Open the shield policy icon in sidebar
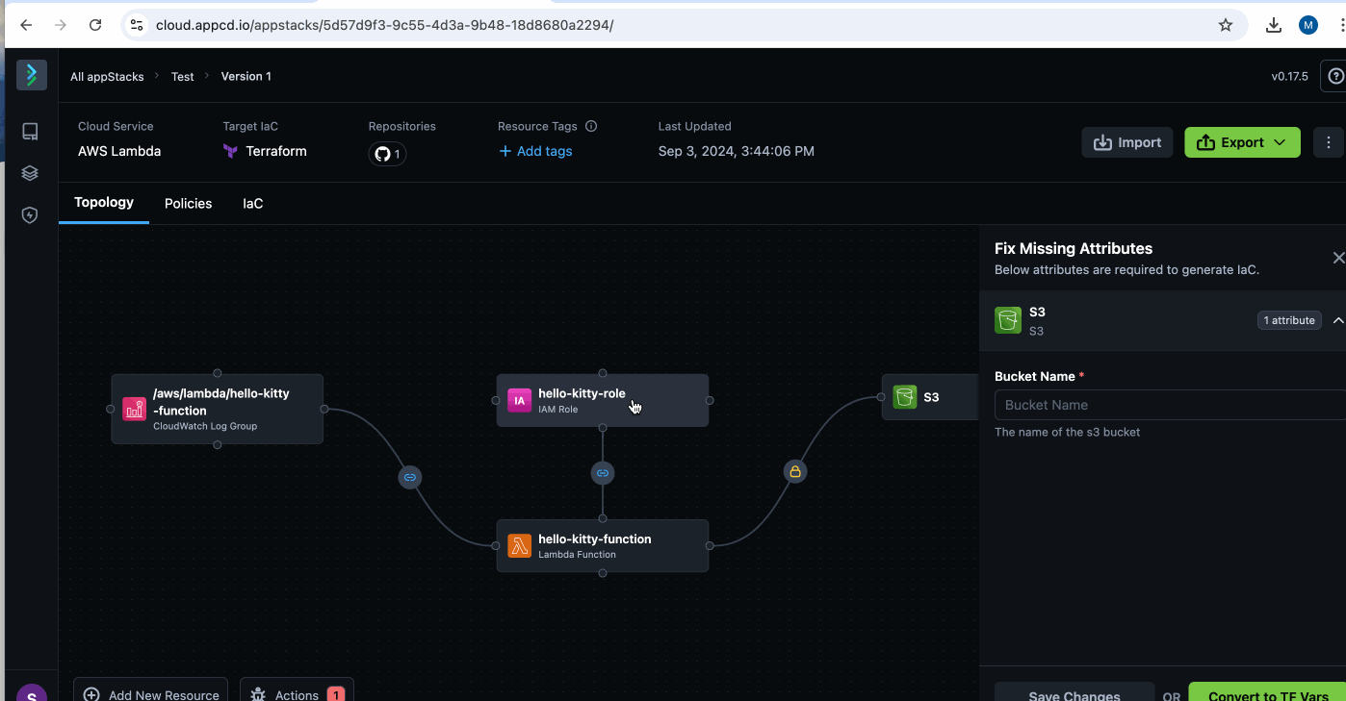The height and width of the screenshot is (701, 1346). click(x=30, y=215)
